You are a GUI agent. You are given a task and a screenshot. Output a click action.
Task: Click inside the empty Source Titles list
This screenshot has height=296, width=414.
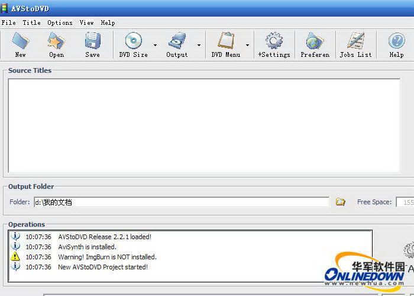click(204, 126)
